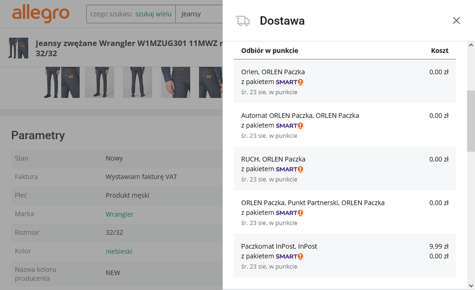The image size is (475, 290).
Task: Click the 'Parametry' heading
Action: [38, 135]
